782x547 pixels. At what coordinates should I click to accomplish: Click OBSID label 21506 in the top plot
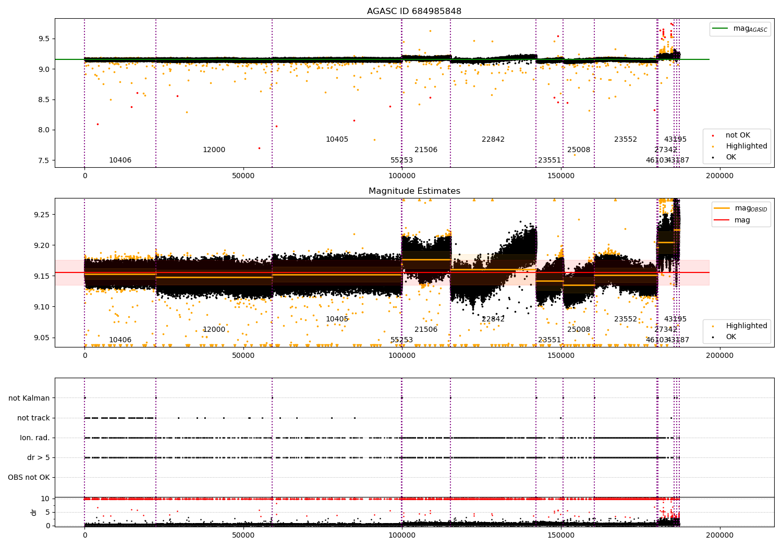coord(426,150)
